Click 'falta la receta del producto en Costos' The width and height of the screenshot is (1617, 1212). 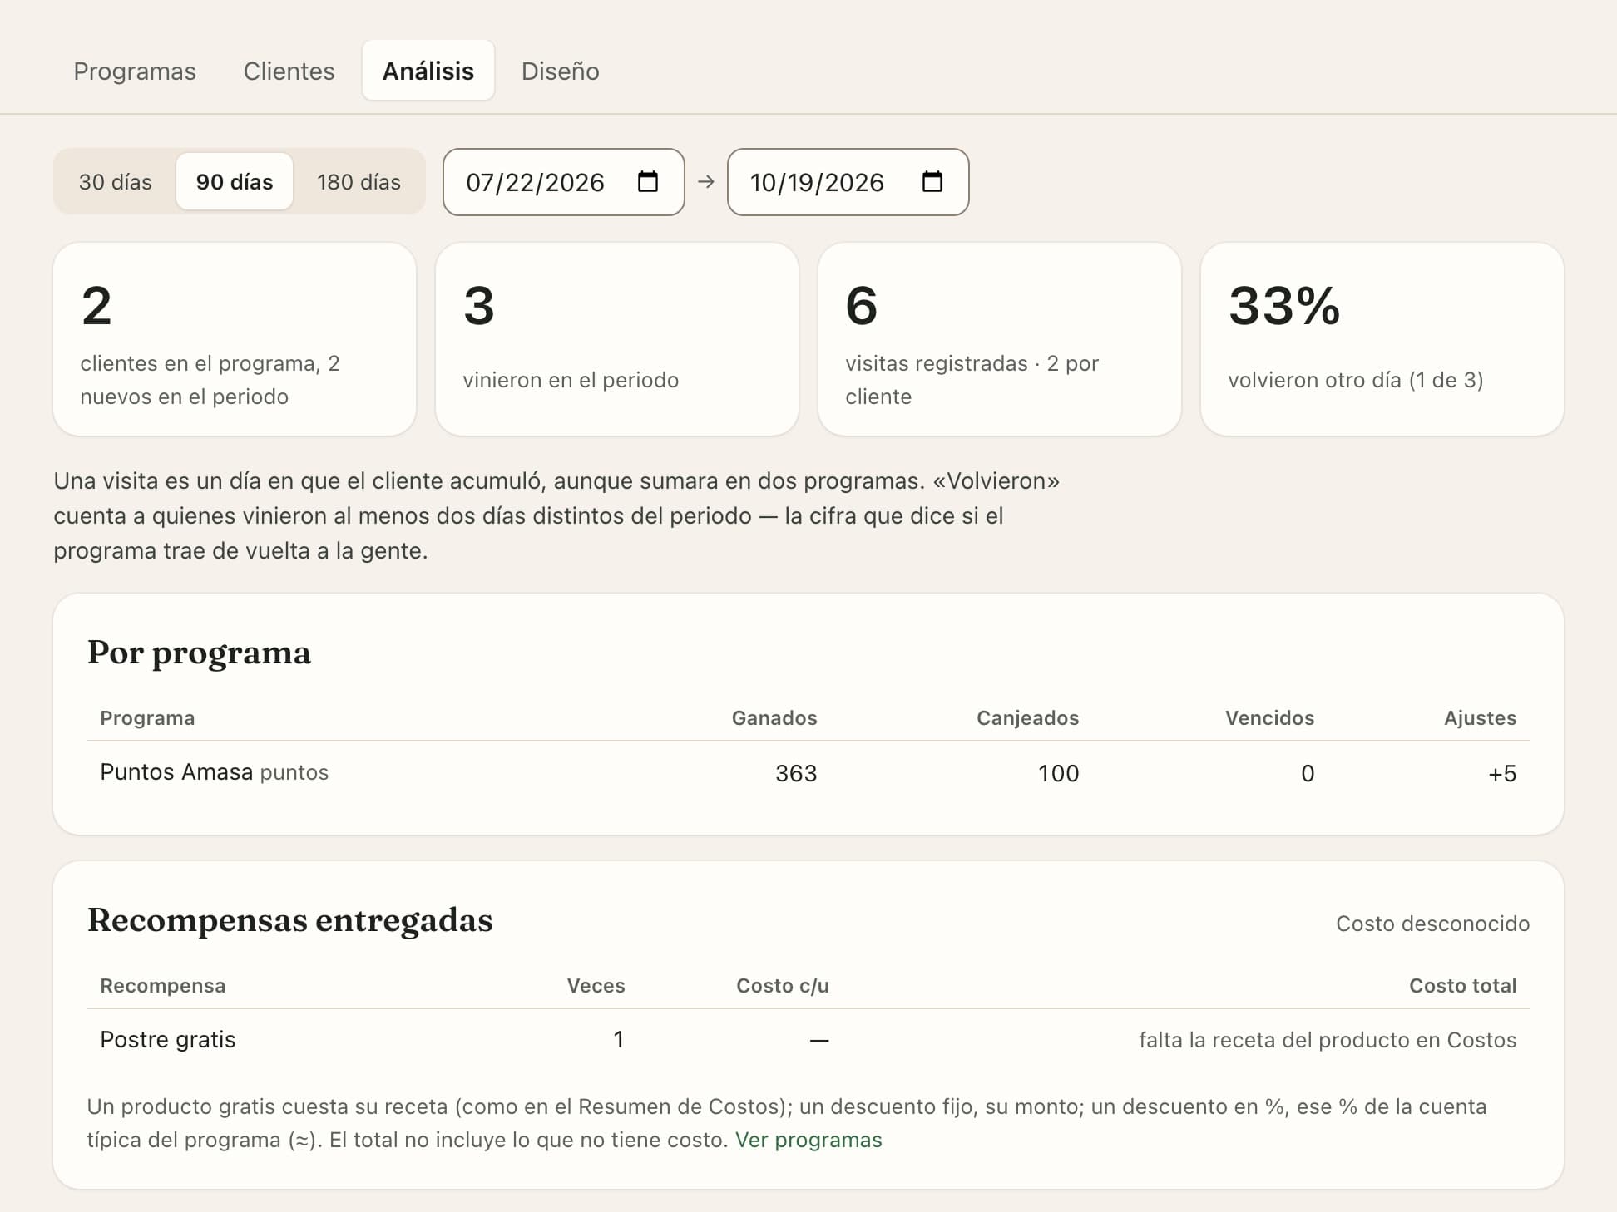click(1328, 1040)
